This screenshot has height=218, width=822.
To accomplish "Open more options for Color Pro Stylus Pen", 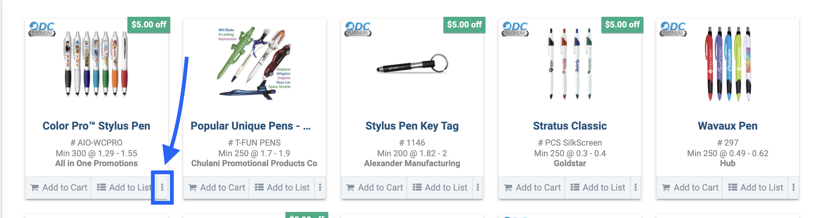I will coord(162,187).
